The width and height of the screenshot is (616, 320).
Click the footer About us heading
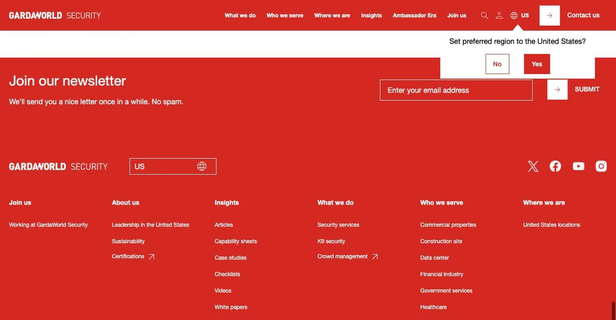click(x=126, y=203)
